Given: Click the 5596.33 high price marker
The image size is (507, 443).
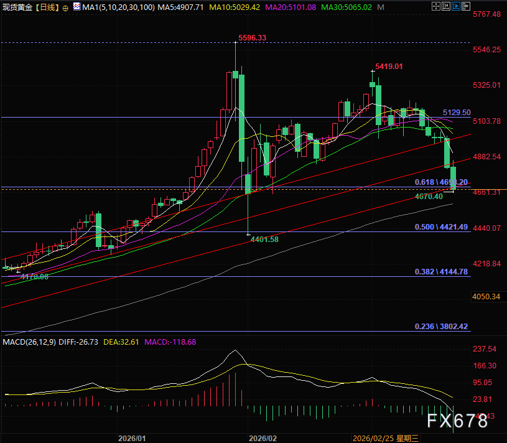Looking at the screenshot, I should point(252,38).
